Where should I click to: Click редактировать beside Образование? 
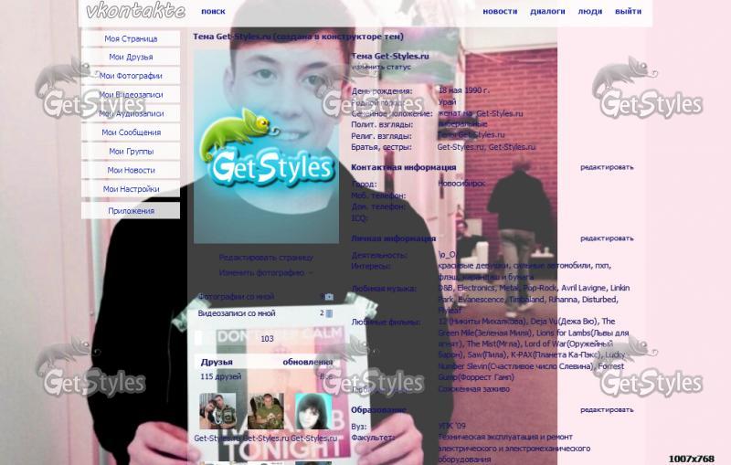(607, 409)
